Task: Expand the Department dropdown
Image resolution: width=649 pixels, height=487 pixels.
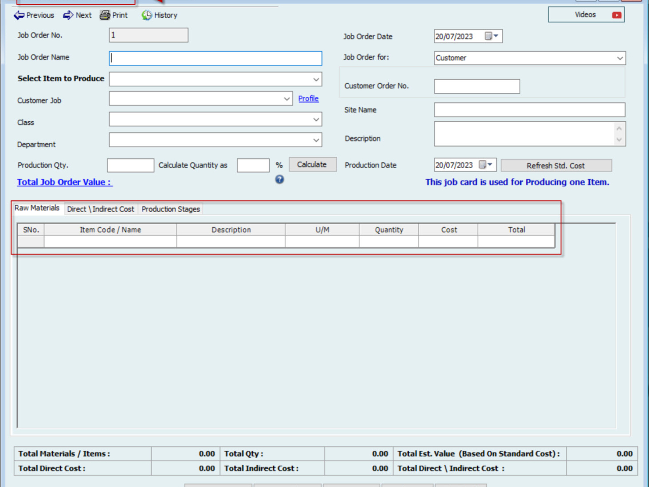Action: 316,140
